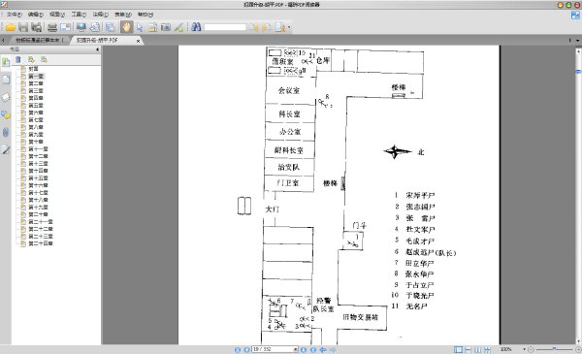The height and width of the screenshot is (354, 582).
Task: Open the 100% zoom level dropdown
Action: (x=524, y=349)
